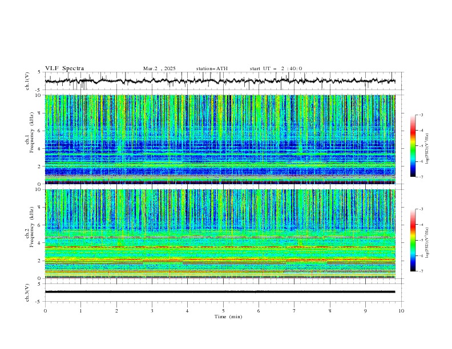Click the 'station=ATH' label
The height and width of the screenshot is (349, 452).
click(212, 68)
